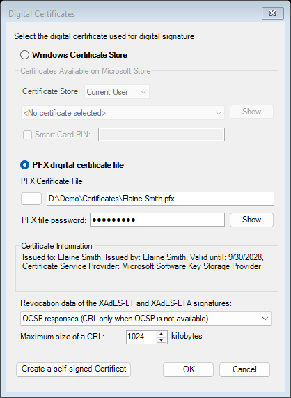Image resolution: width=291 pixels, height=398 pixels.
Task: Show the PFX file password
Action: 251,220
